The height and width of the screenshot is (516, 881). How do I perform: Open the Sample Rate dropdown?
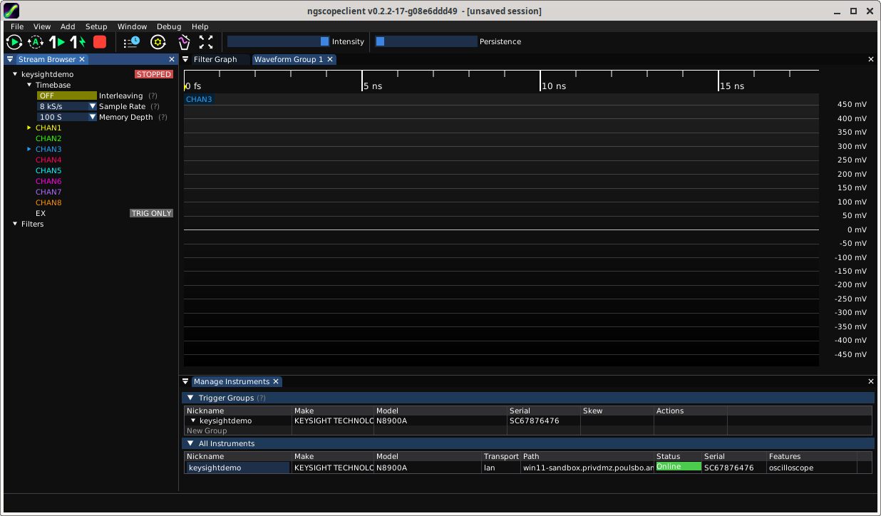[x=93, y=106]
